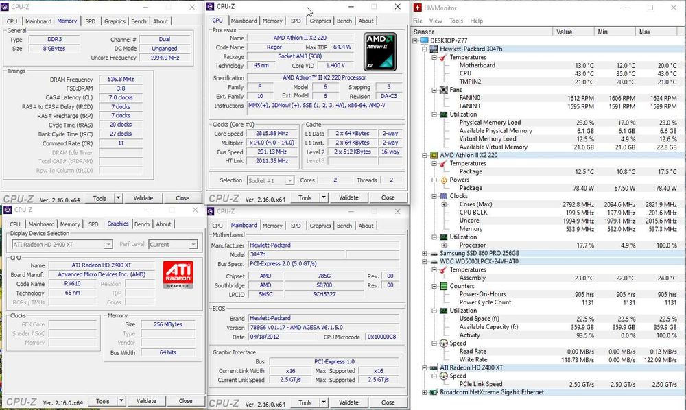686x410 pixels.
Task: Click the Max column header in HWMonitor
Action: pos(645,32)
